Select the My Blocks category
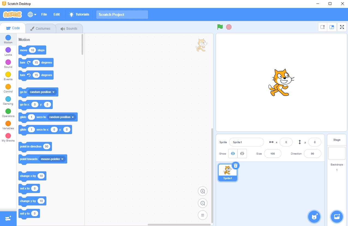348x226 pixels. [x=8, y=137]
